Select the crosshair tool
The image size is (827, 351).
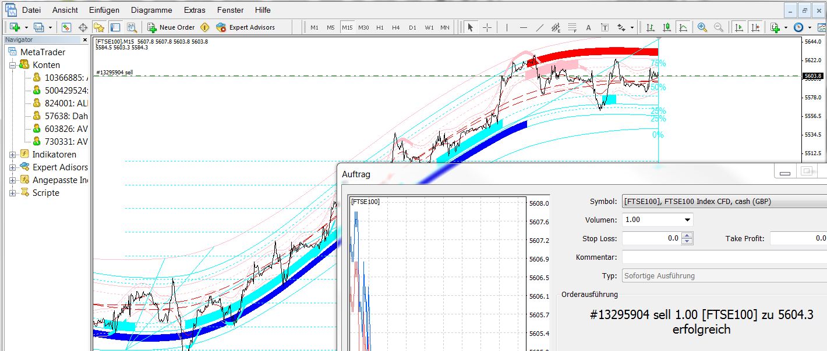(x=487, y=27)
